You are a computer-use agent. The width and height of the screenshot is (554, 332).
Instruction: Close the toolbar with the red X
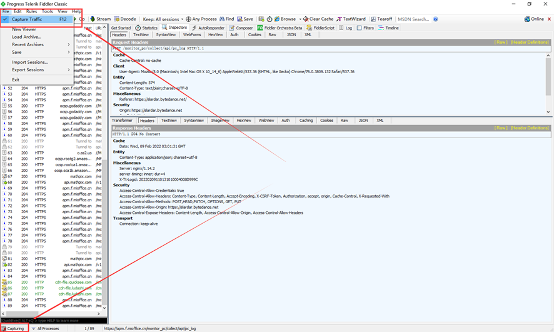[550, 19]
